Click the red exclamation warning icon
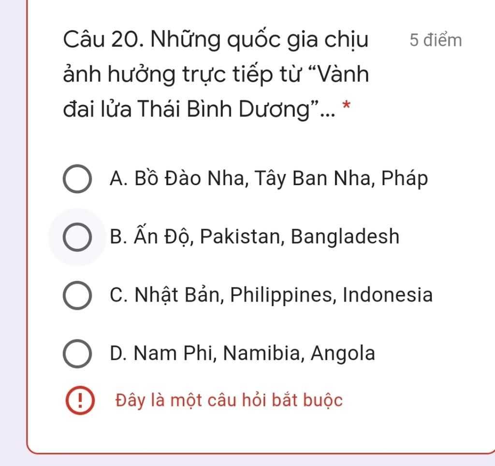The image size is (495, 466). coord(80,400)
